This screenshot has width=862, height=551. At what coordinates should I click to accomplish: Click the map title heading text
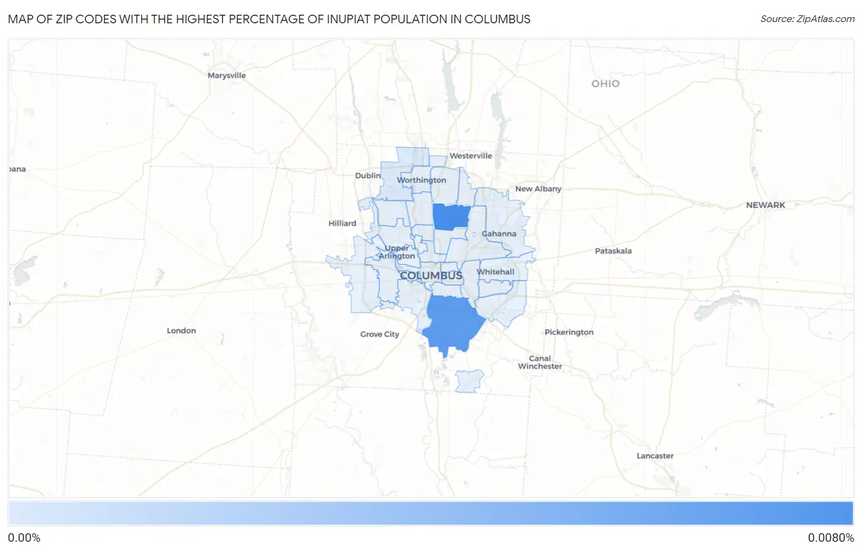(269, 19)
